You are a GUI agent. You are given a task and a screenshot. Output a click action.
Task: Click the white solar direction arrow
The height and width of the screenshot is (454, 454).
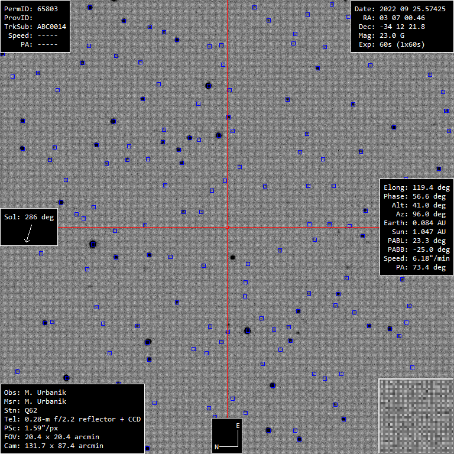pos(27,235)
